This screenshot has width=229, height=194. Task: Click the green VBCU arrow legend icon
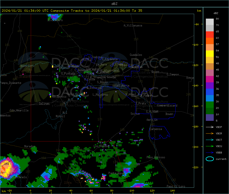pos(210,146)
